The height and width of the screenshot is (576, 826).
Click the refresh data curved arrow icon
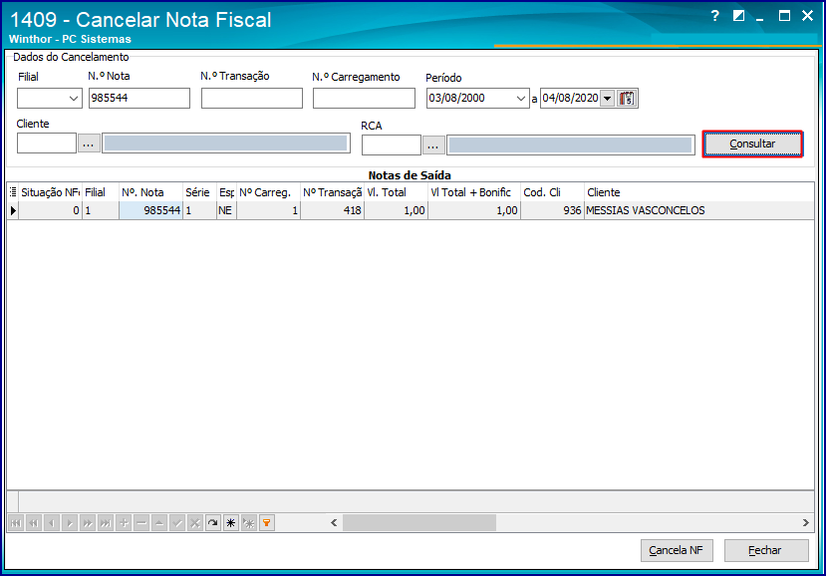point(213,523)
